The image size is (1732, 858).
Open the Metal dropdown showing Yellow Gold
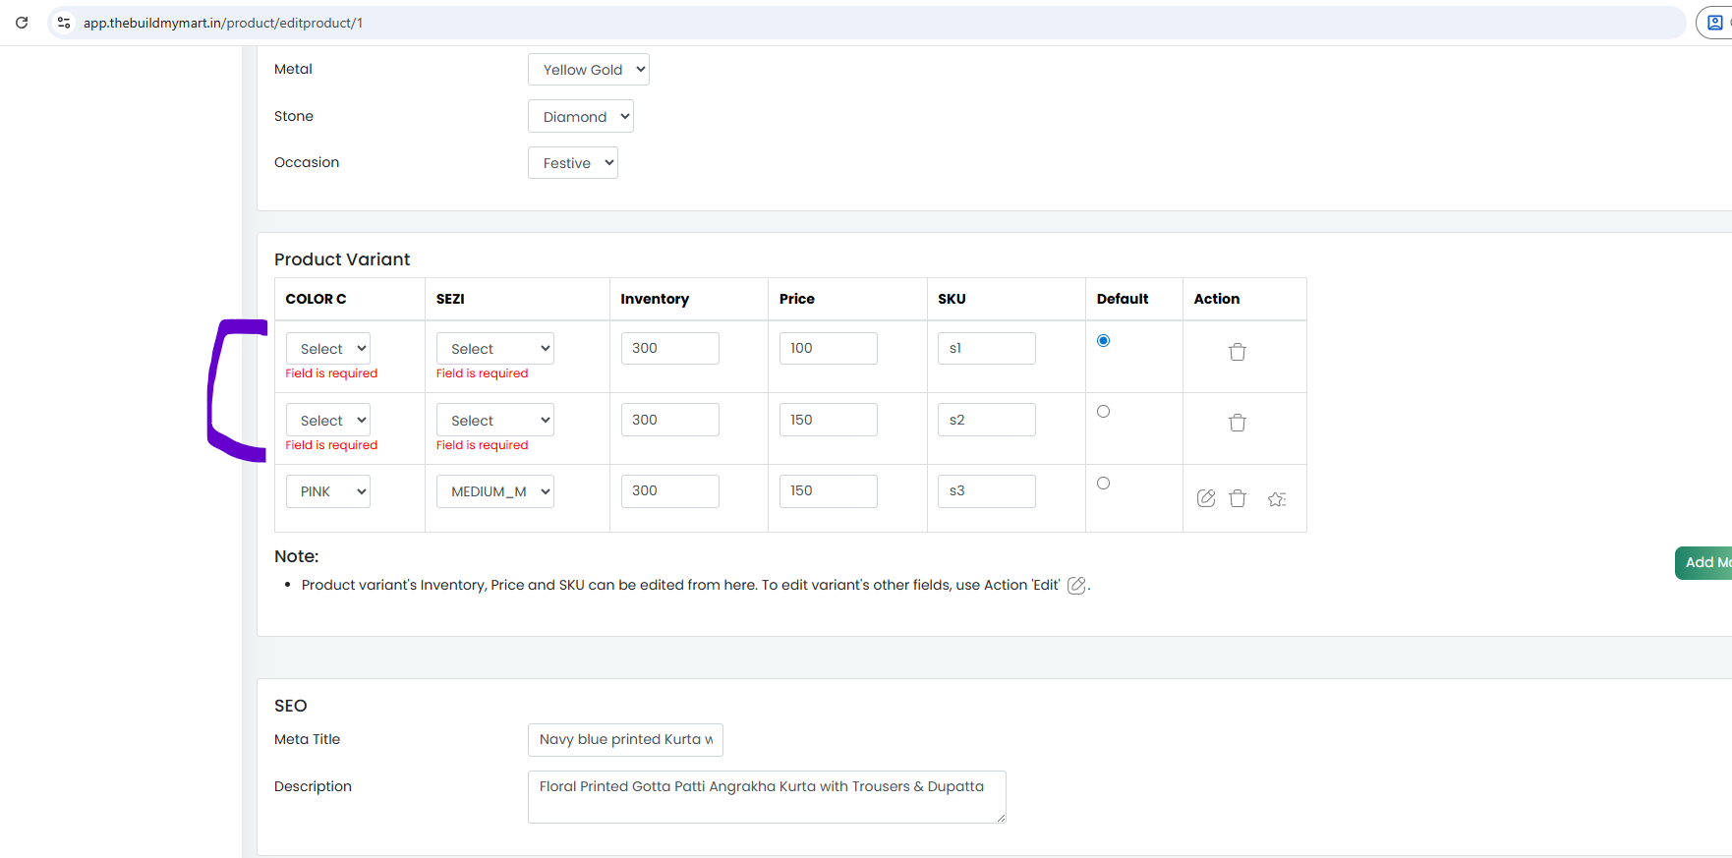tap(589, 70)
